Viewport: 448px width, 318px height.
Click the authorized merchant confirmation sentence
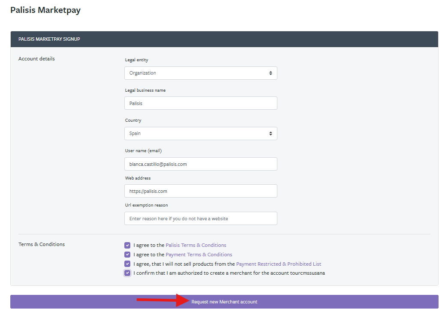[229, 273]
